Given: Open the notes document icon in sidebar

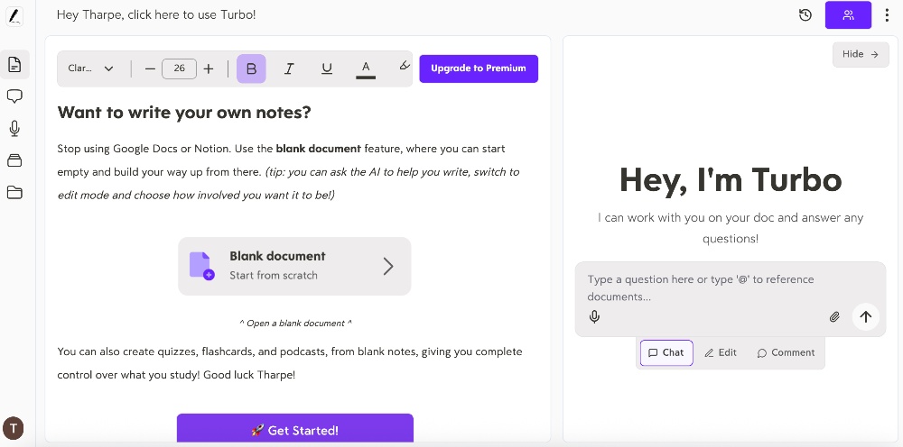Looking at the screenshot, I should (14, 64).
